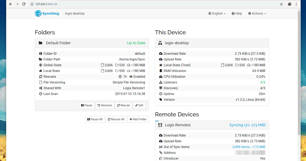Click the logix-desktop name in the navbar
Screen dimensions: 306x161
(x=75, y=14)
